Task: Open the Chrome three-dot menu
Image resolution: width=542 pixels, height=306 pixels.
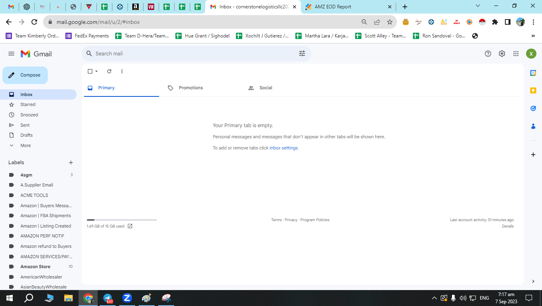Action: (533, 22)
